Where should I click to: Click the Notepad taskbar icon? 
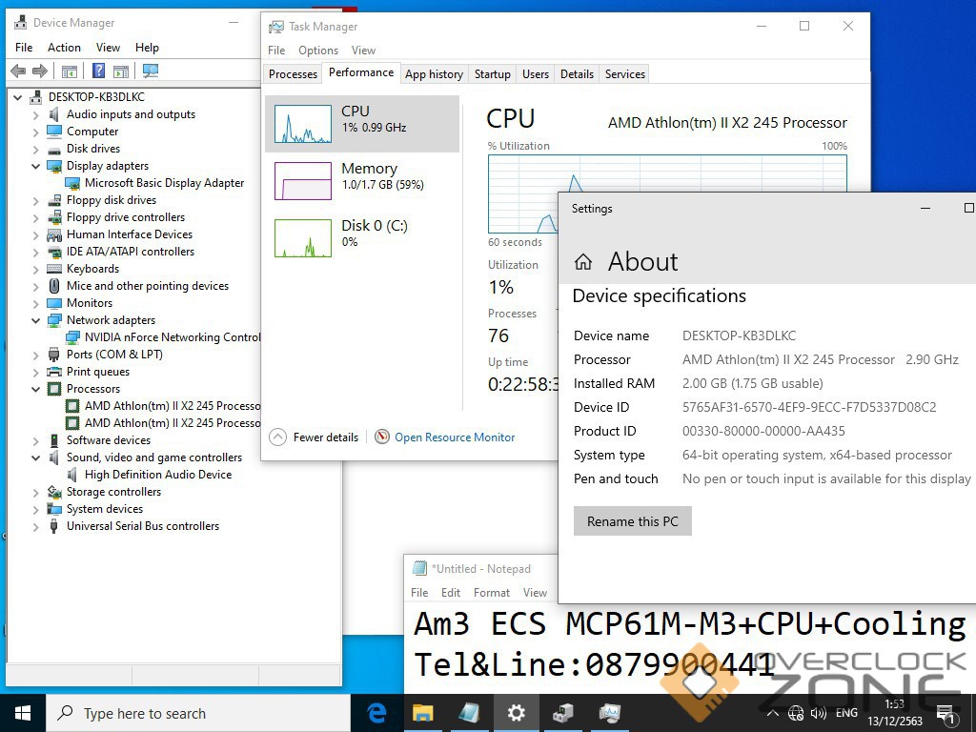pos(469,713)
